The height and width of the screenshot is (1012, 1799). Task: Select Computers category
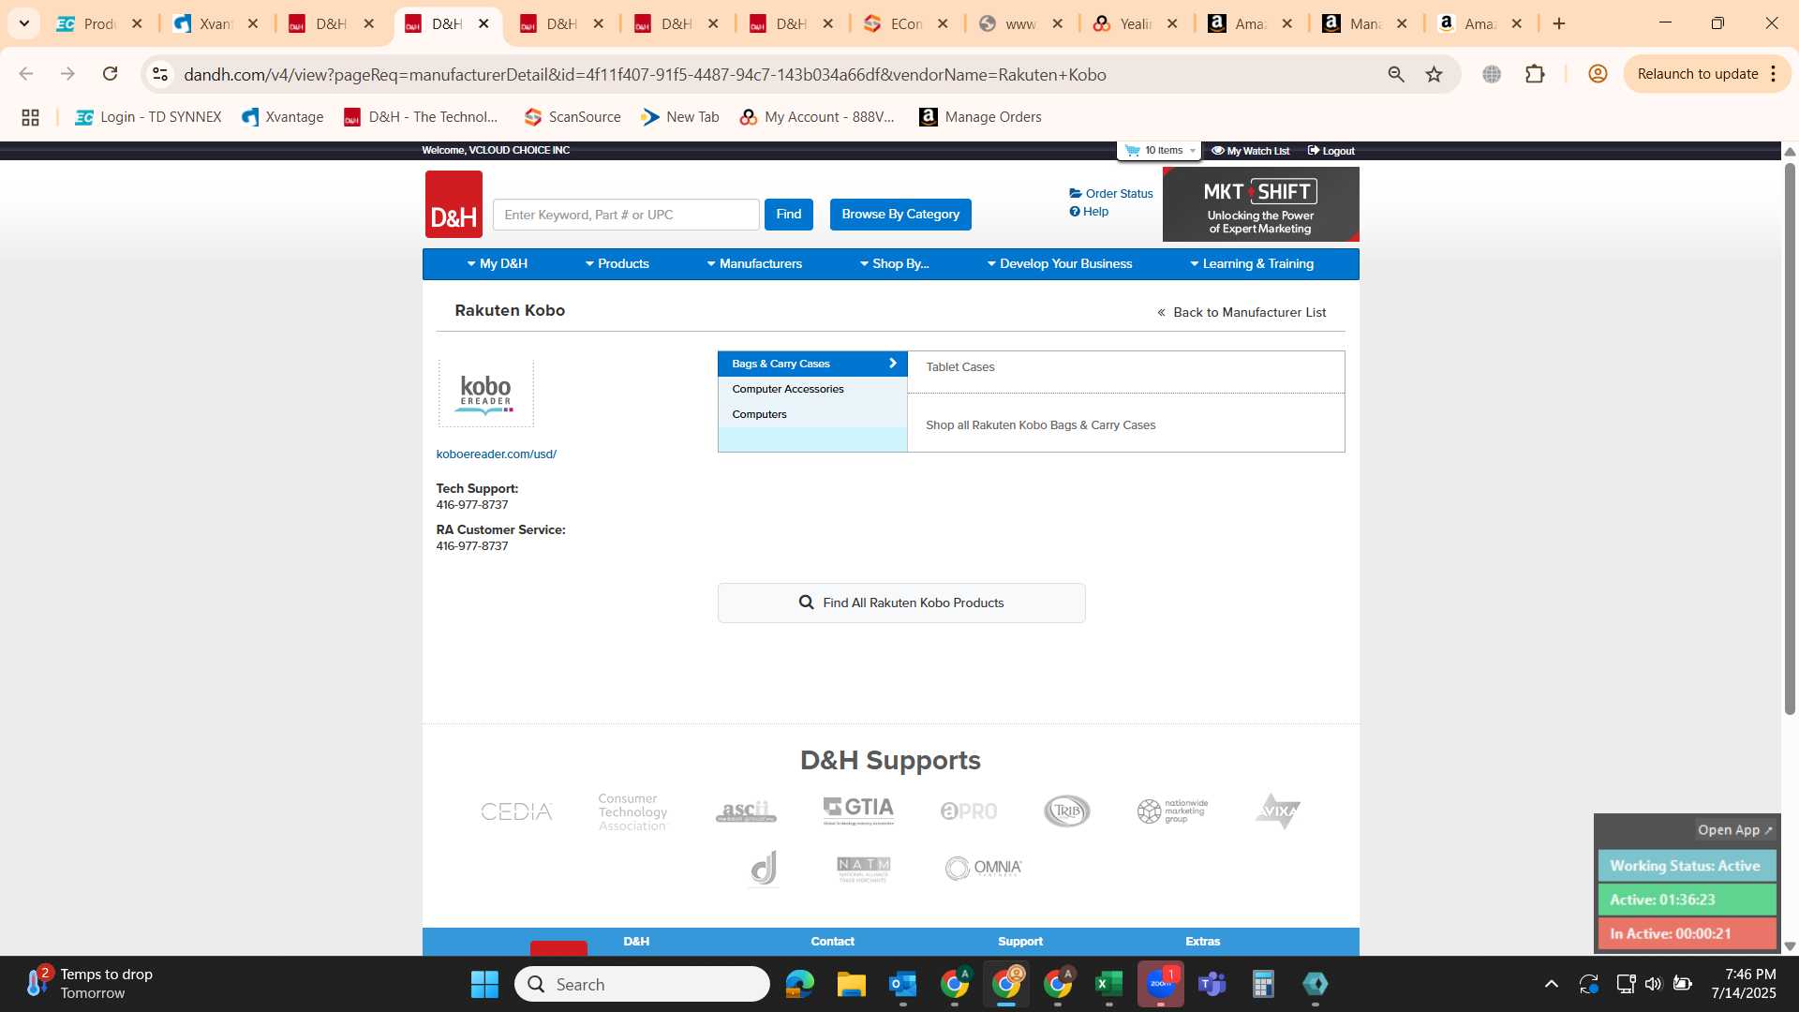pos(812,414)
